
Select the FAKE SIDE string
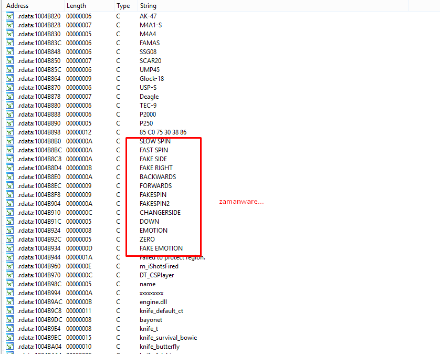153,159
